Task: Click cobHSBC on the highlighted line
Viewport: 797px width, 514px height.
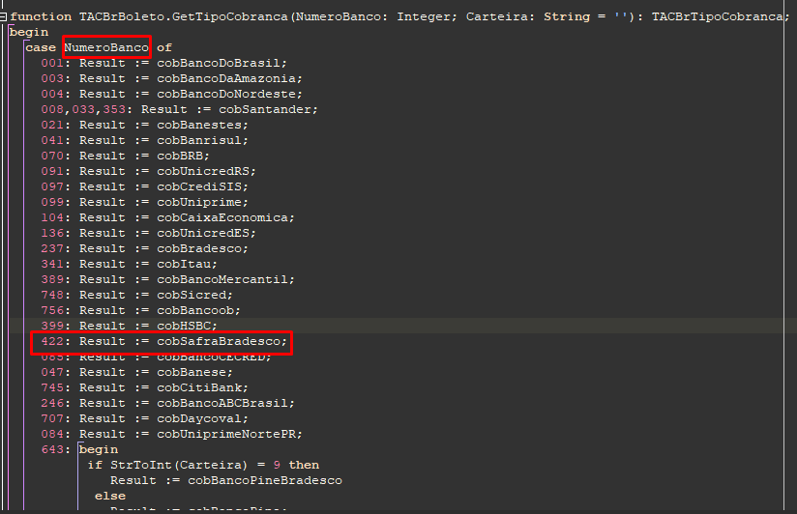Action: click(x=184, y=326)
